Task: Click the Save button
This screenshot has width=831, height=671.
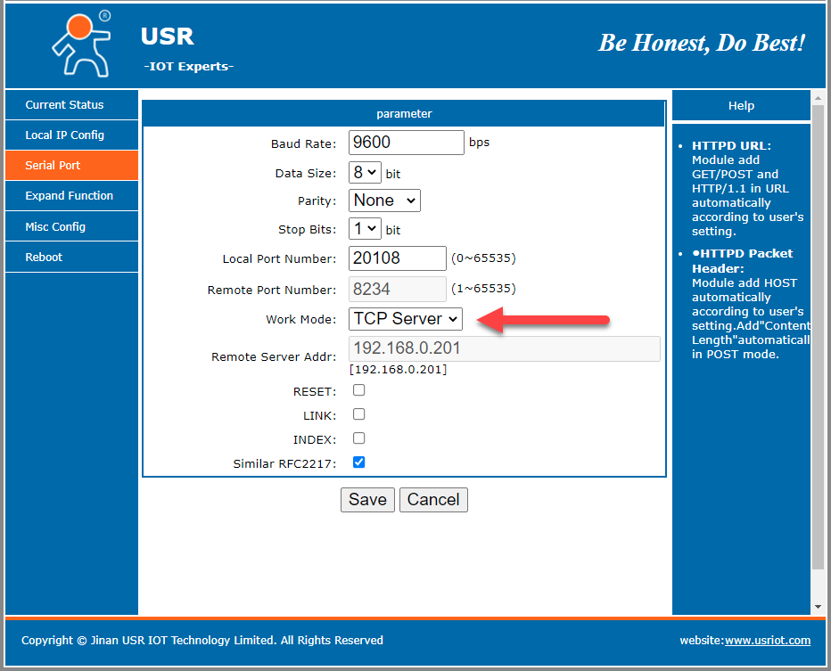Action: coord(367,500)
